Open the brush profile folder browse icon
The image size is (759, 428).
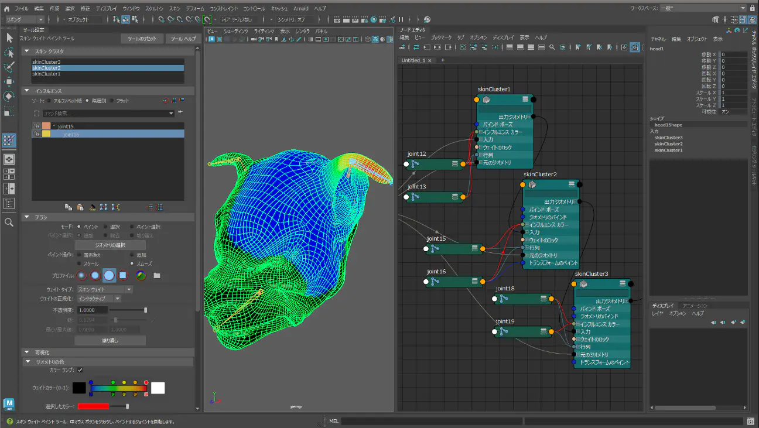coord(157,275)
